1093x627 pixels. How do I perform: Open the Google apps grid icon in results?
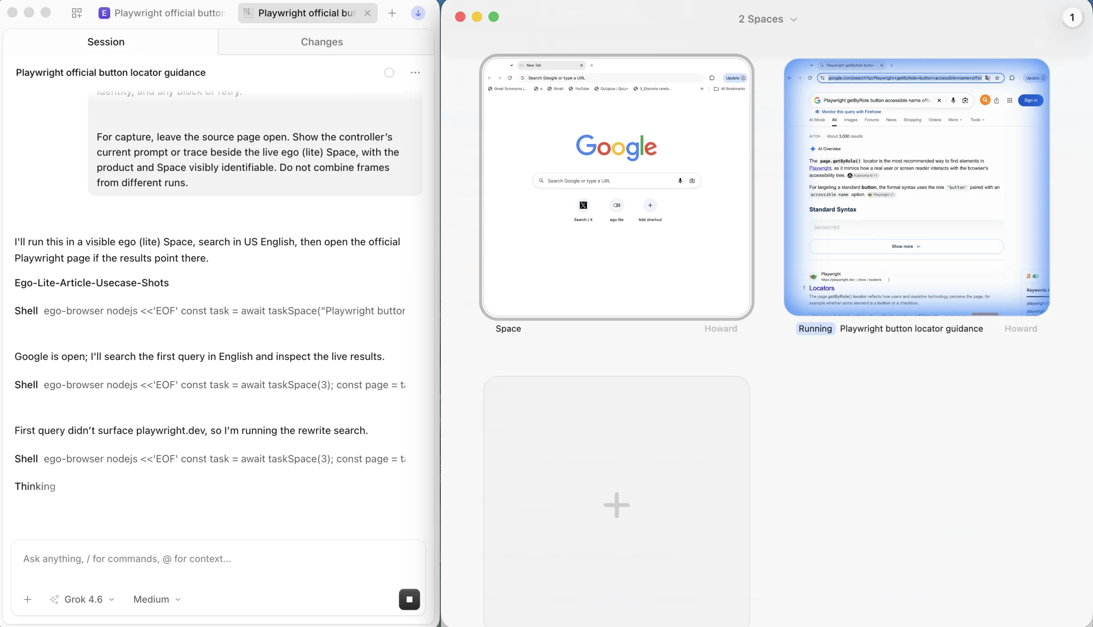(x=1010, y=100)
